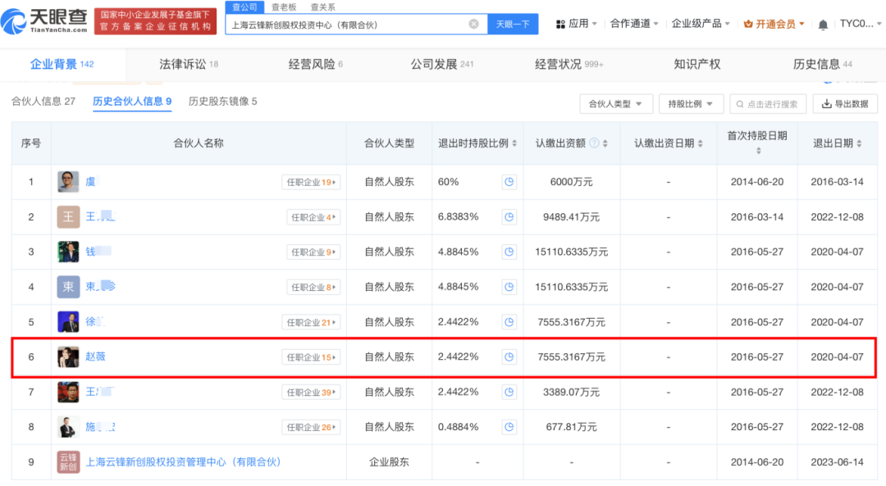Viewport: 886px width, 486px height.
Task: Open share pie chart icon in row 5
Action: 509,322
